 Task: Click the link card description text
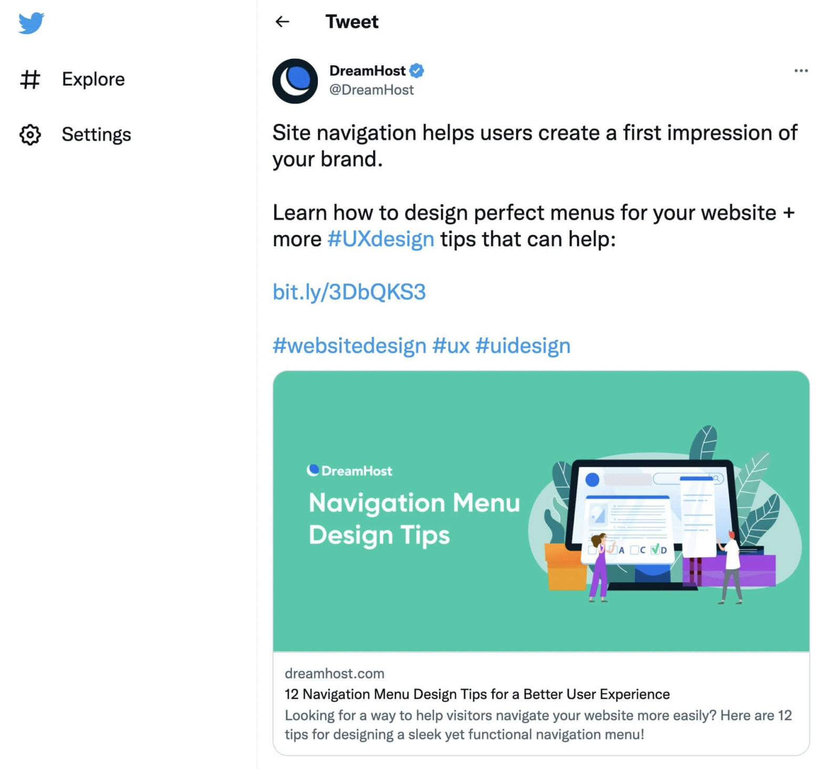[x=538, y=725]
